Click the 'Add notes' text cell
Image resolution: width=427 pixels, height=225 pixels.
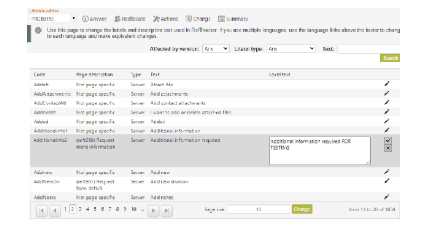pos(162,197)
